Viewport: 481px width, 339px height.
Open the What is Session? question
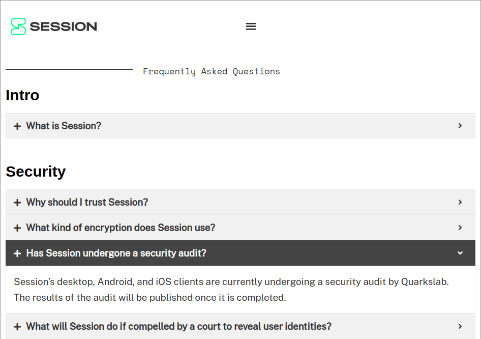tap(240, 126)
